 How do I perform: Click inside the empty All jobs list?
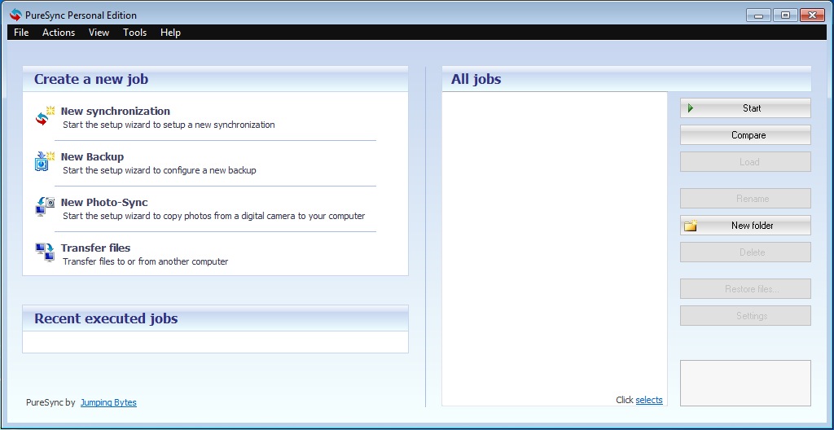pos(554,244)
